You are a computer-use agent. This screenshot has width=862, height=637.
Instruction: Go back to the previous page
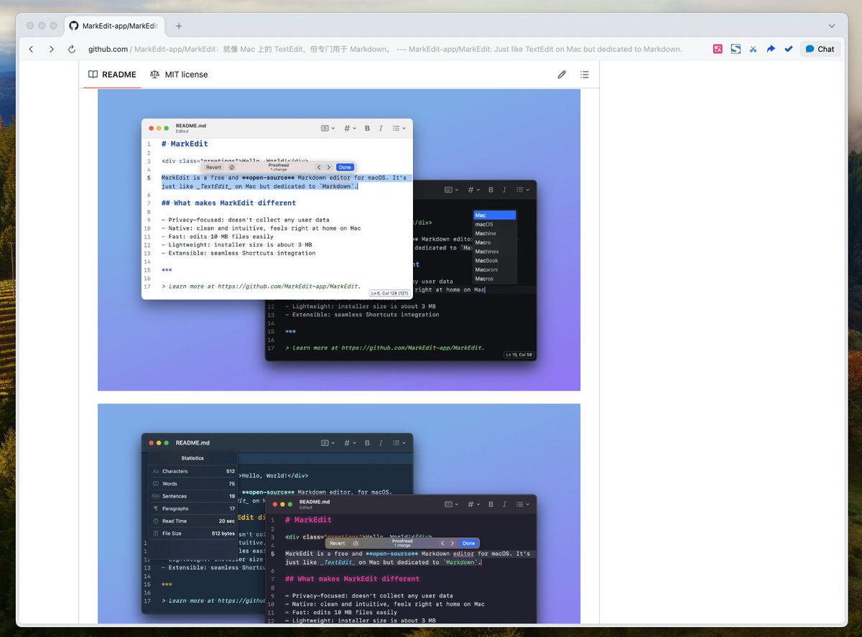click(x=31, y=49)
